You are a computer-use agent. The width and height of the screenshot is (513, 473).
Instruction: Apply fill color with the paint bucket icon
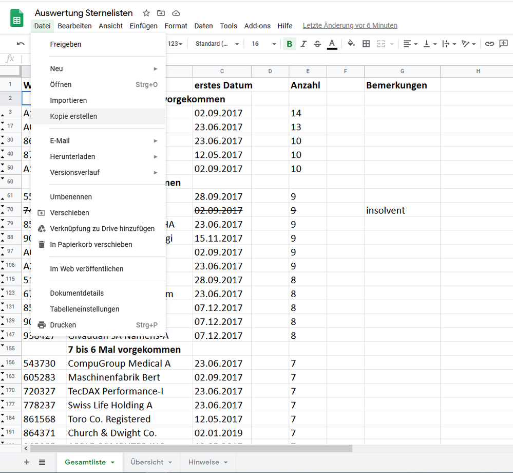[351, 44]
